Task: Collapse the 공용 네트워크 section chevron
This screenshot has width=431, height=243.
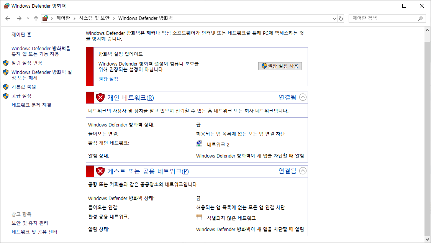Action: point(303,171)
